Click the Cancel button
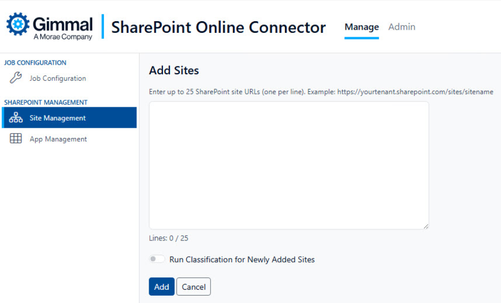The height and width of the screenshot is (303, 501). tap(194, 287)
